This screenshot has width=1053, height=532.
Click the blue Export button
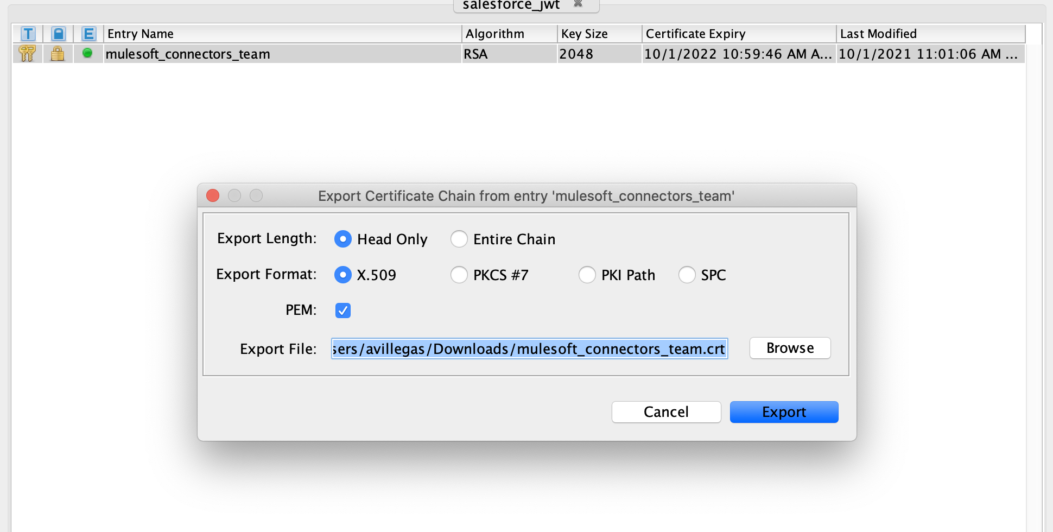[784, 412]
